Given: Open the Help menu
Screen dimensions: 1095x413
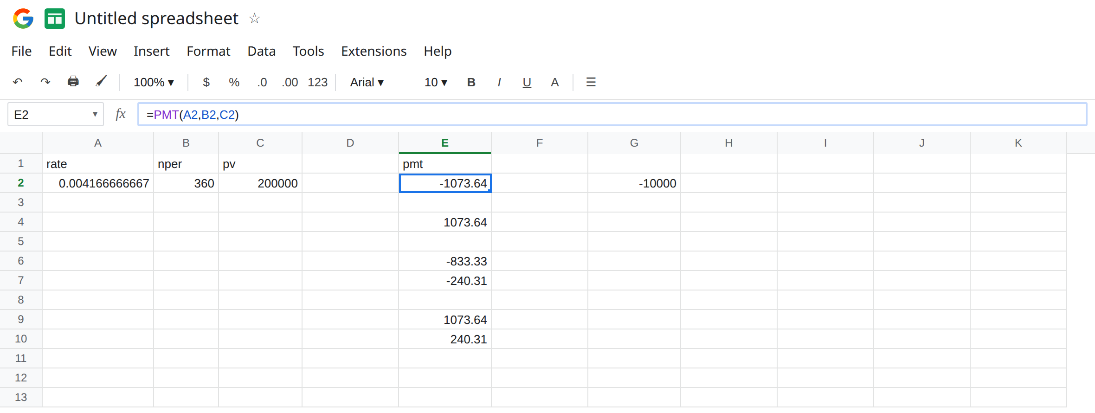Looking at the screenshot, I should (438, 51).
